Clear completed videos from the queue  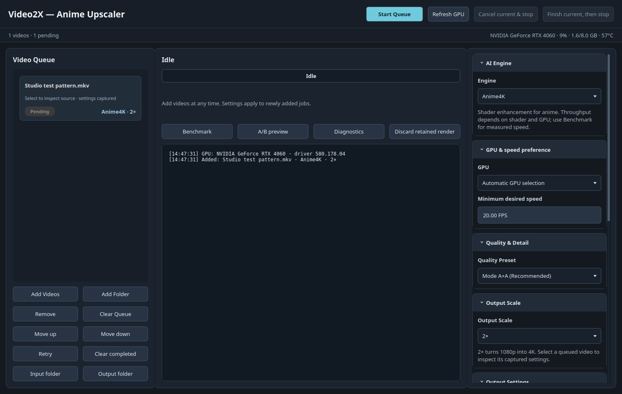(115, 354)
